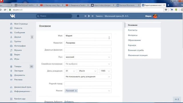Switch to Жизненная позиция section
The width and height of the screenshot is (183, 103).
point(138,55)
